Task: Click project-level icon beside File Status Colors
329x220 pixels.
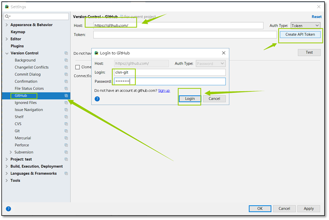Action: [x=67, y=89]
